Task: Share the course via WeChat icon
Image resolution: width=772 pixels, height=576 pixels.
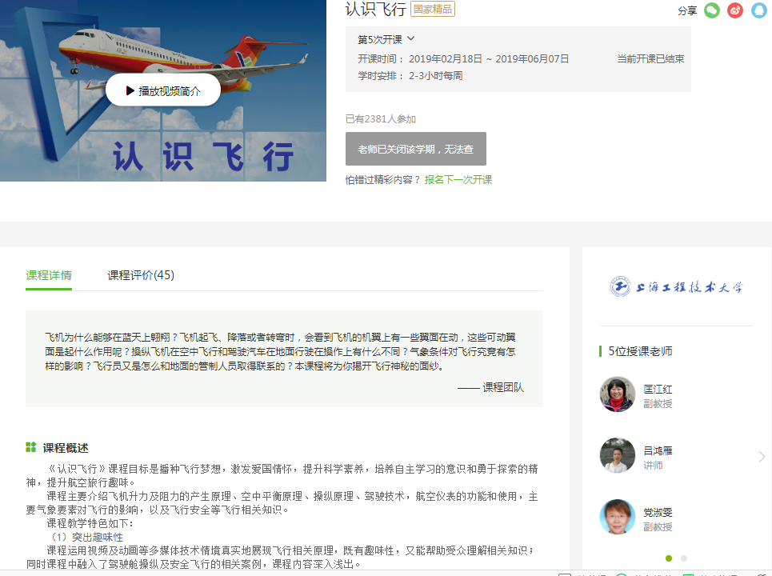Action: click(x=711, y=10)
